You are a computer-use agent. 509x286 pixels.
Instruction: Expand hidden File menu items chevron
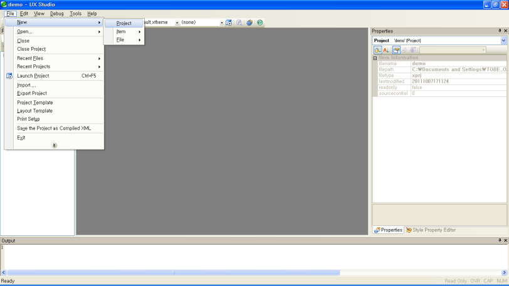pyautogui.click(x=54, y=145)
